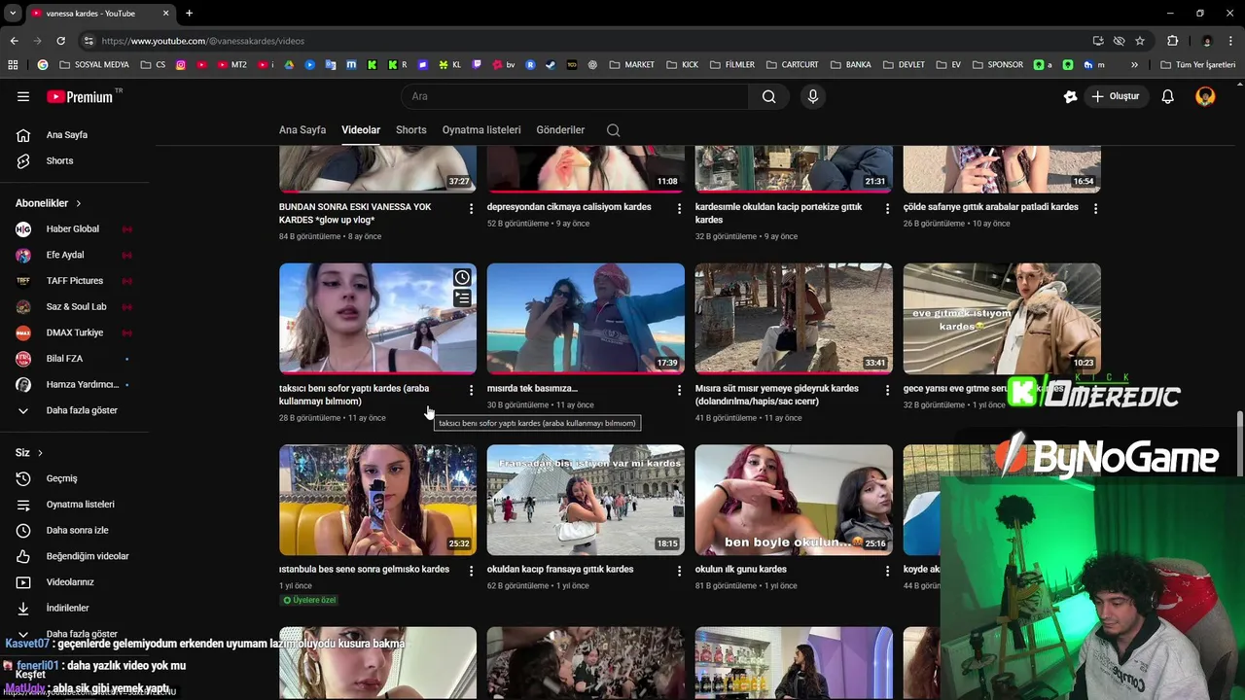Viewport: 1245px width, 700px height.
Task: Click the search magnifier button
Action: (768, 96)
